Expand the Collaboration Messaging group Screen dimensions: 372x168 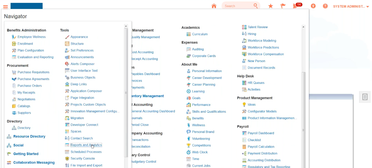point(34,163)
